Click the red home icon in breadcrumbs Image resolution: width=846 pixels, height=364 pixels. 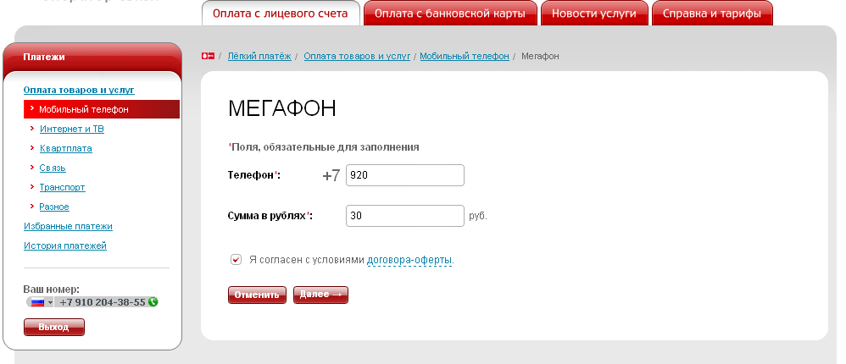pyautogui.click(x=208, y=56)
